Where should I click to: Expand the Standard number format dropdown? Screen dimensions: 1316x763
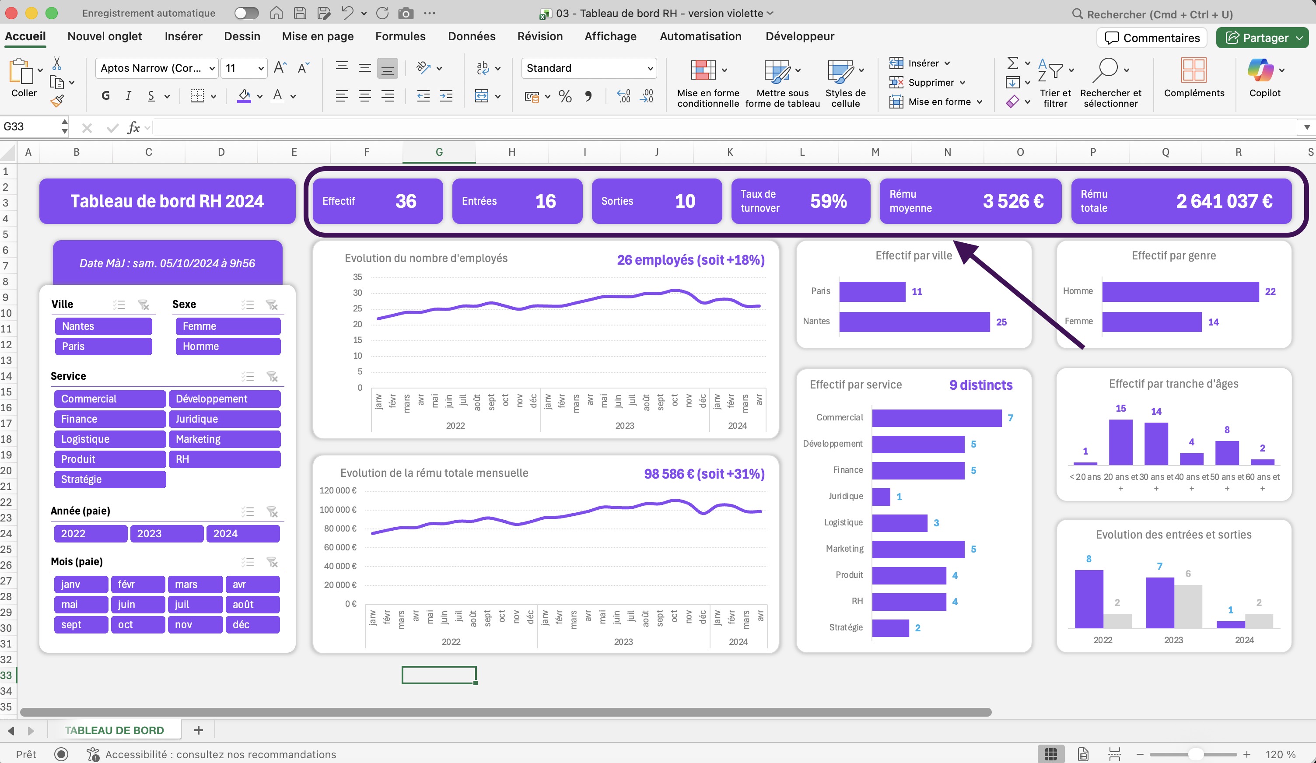coord(650,68)
